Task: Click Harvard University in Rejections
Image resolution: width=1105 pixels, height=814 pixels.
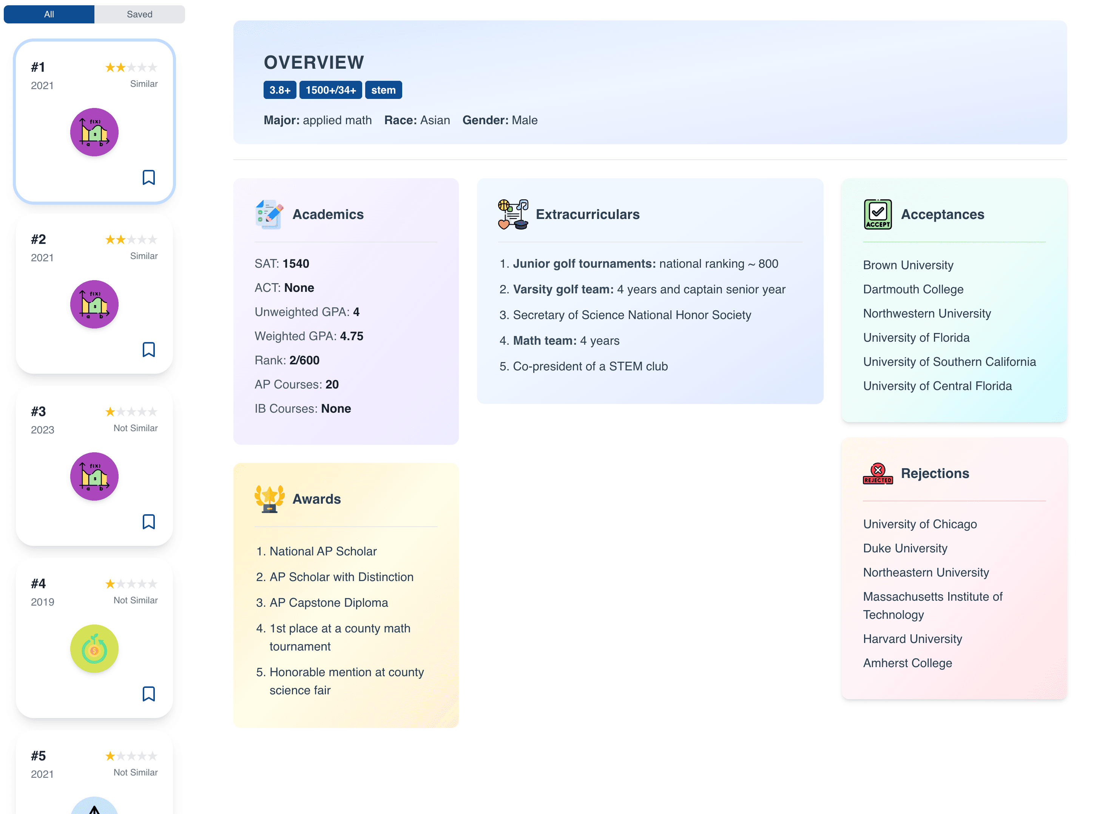Action: click(913, 639)
